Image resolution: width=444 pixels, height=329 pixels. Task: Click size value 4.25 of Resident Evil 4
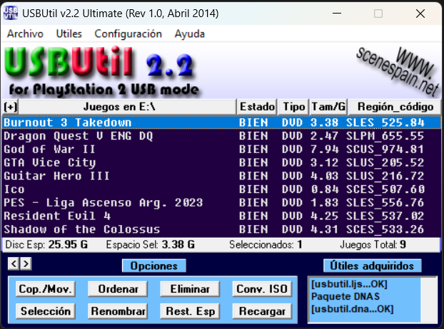[324, 216]
